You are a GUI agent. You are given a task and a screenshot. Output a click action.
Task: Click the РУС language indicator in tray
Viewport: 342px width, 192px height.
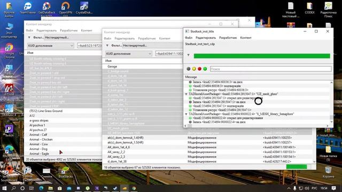pyautogui.click(x=314, y=188)
